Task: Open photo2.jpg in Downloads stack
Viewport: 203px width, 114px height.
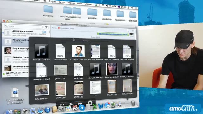Action: pyautogui.click(x=79, y=89)
